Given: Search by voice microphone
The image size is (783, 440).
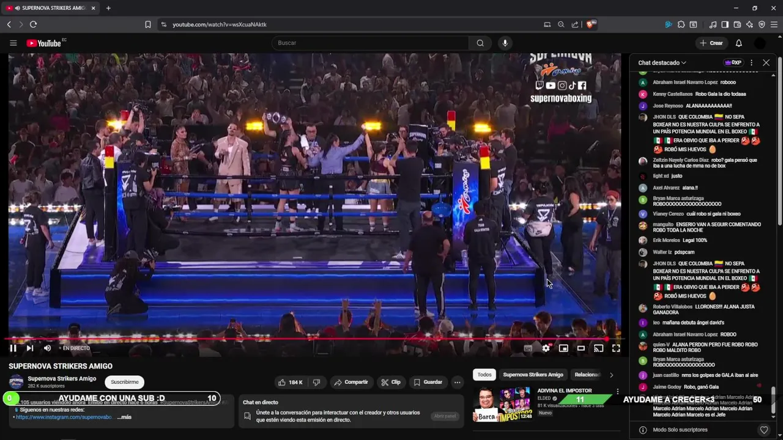Looking at the screenshot, I should (505, 43).
